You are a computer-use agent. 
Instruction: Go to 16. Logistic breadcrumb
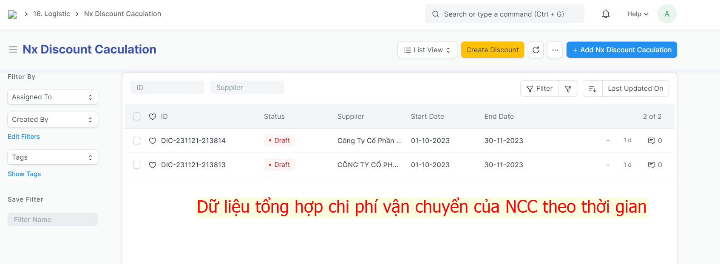coord(51,14)
